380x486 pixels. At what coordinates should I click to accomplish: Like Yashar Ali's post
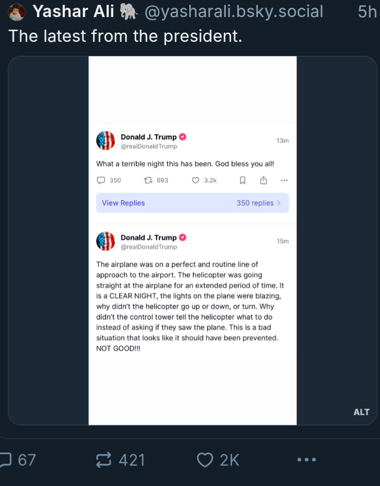click(x=205, y=460)
